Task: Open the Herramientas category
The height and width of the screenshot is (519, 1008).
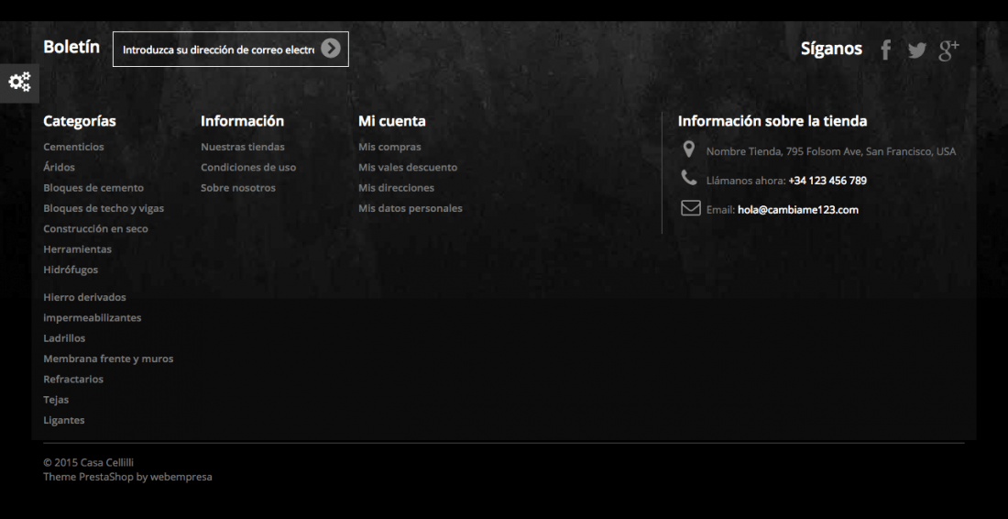Action: coord(77,248)
